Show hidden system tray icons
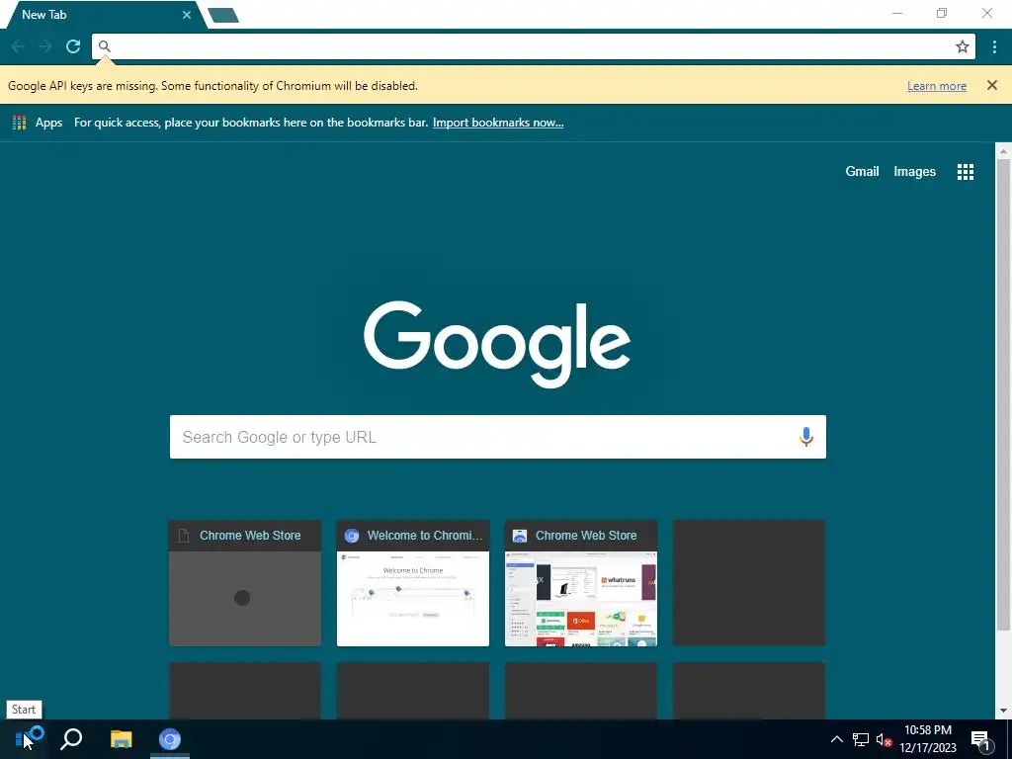The width and height of the screenshot is (1012, 759). [x=836, y=739]
